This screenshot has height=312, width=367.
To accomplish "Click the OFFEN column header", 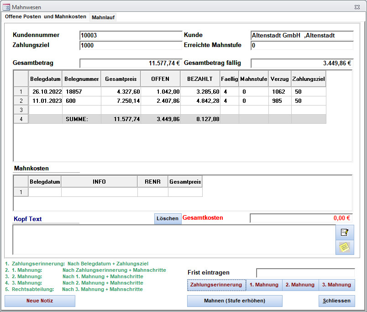I will (160, 79).
